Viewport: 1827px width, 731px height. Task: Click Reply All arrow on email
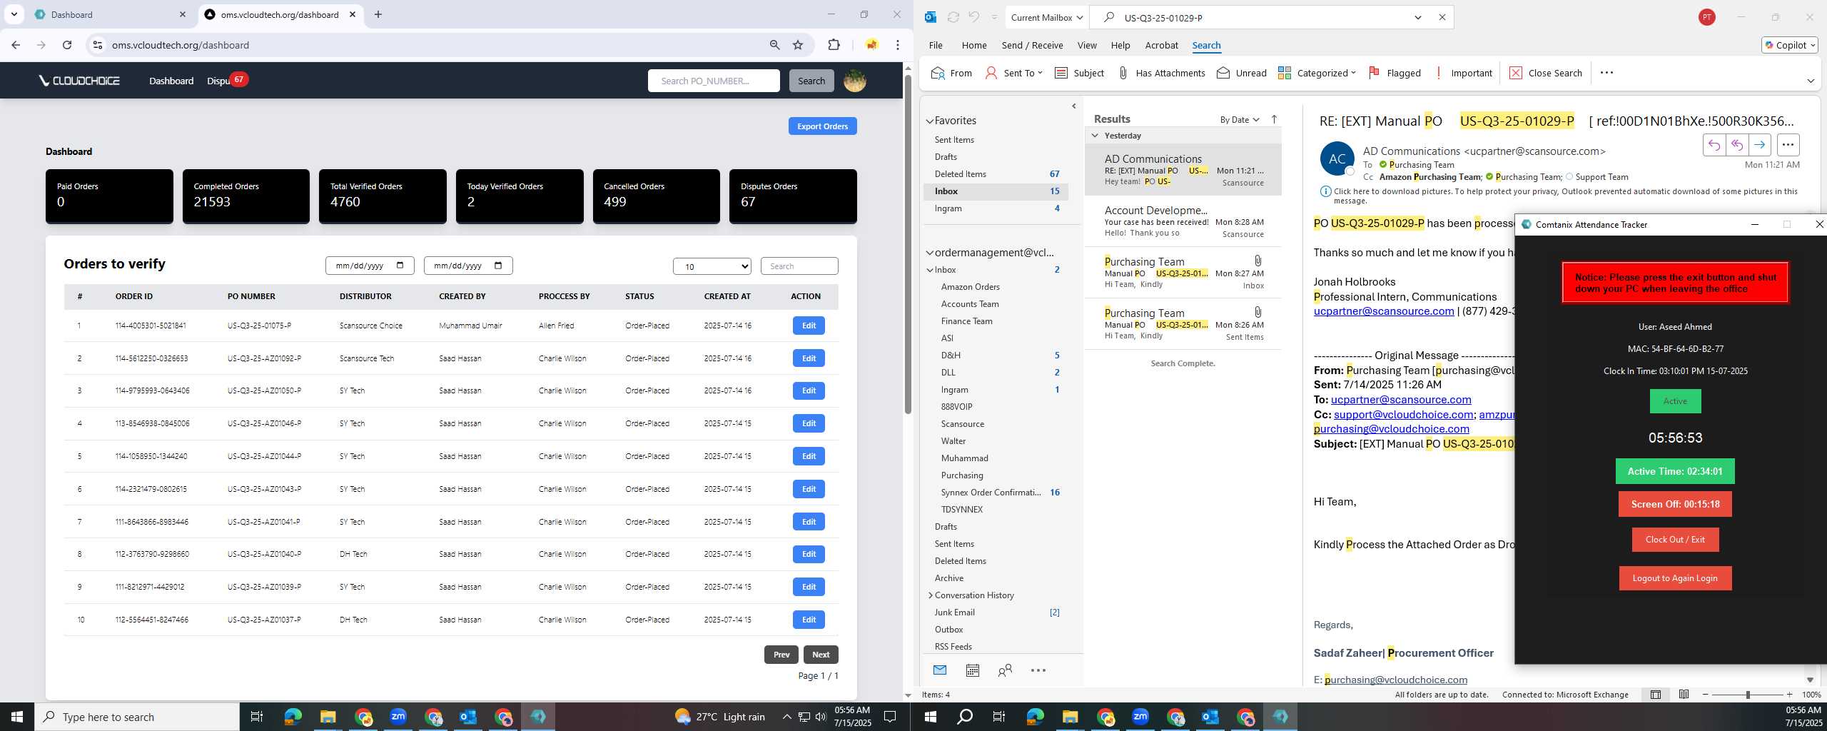[1736, 145]
